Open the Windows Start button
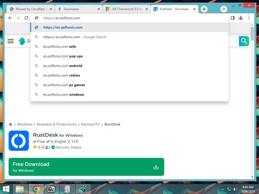The image size is (259, 194). 6,189
